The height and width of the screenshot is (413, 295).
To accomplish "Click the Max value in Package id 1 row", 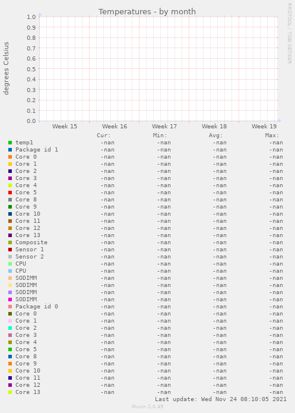I will [276, 150].
